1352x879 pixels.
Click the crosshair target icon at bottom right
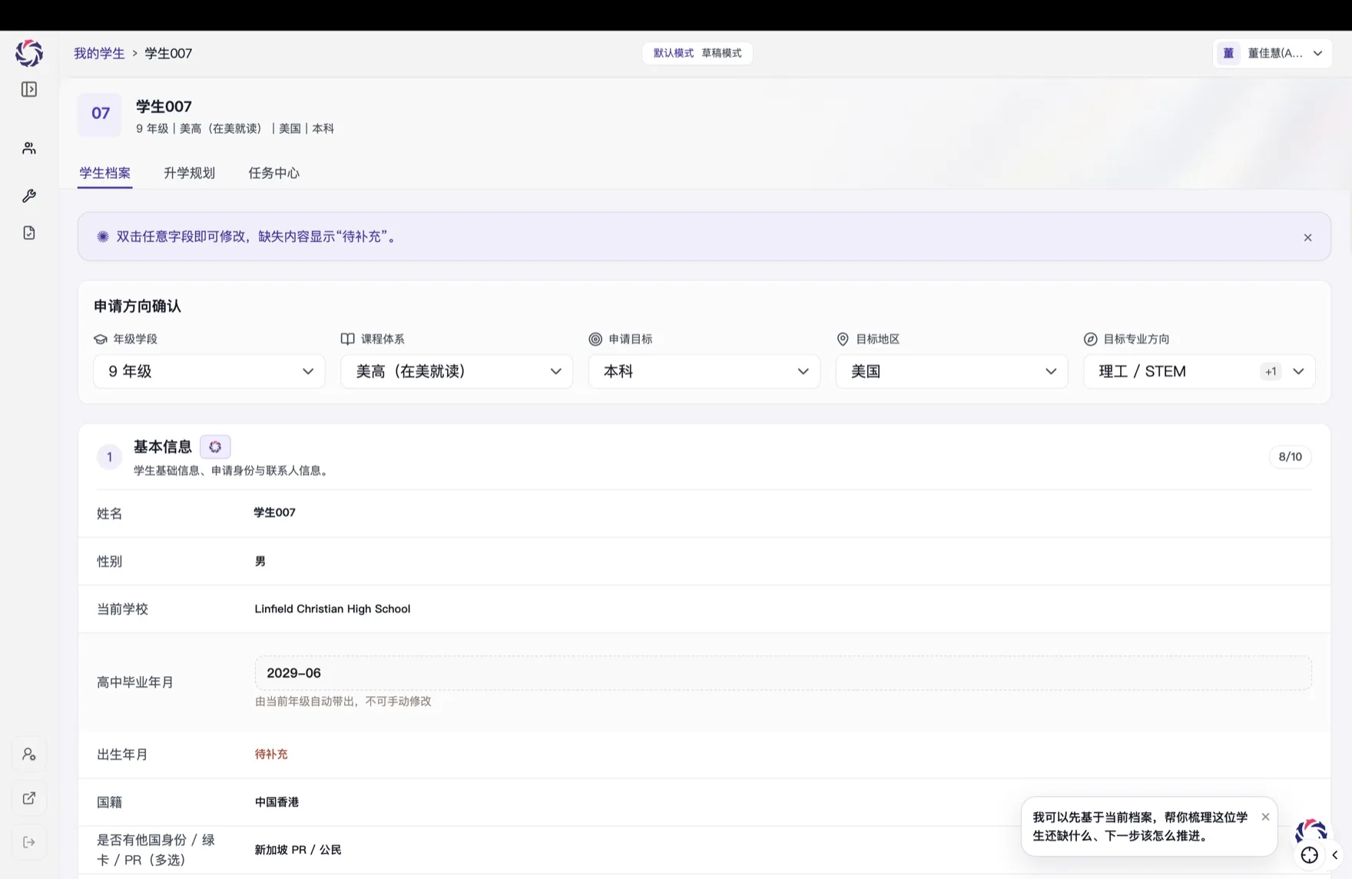point(1310,855)
